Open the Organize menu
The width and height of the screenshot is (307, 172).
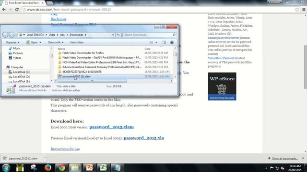point(12,43)
